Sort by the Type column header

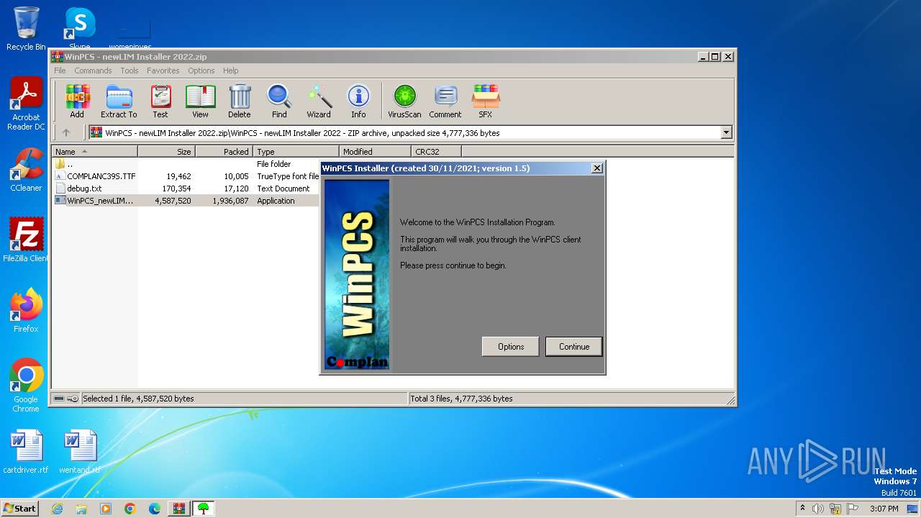coord(296,152)
